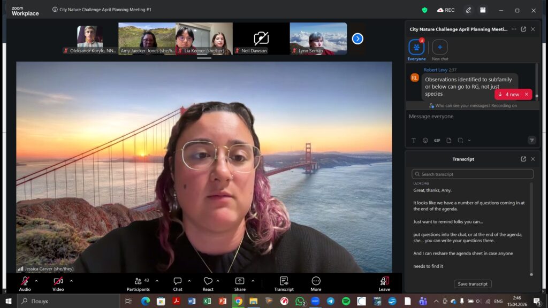This screenshot has width=548, height=308.
Task: Select the Everyone chat tab
Action: coord(416,48)
